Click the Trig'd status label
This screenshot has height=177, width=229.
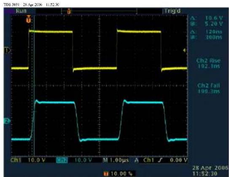click(x=172, y=11)
